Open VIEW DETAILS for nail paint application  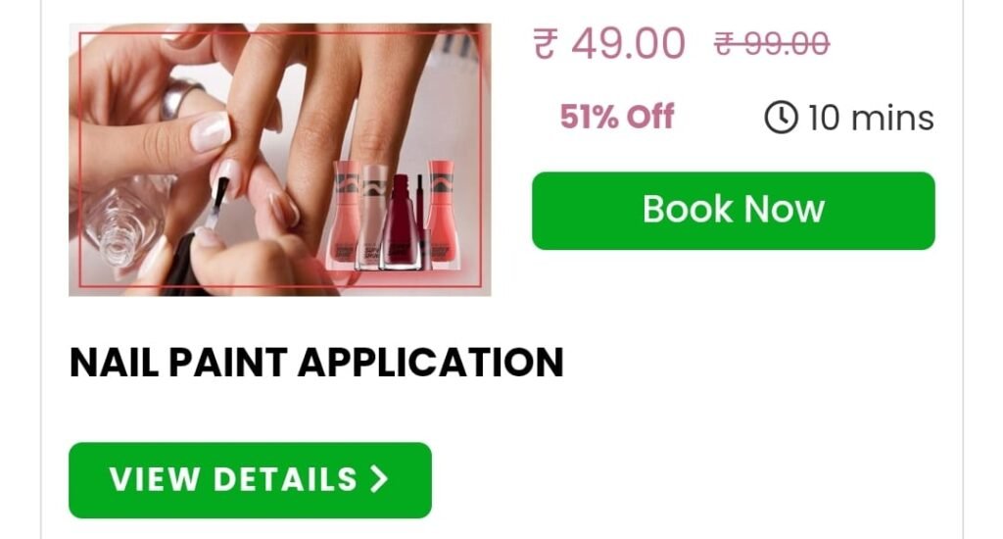250,480
